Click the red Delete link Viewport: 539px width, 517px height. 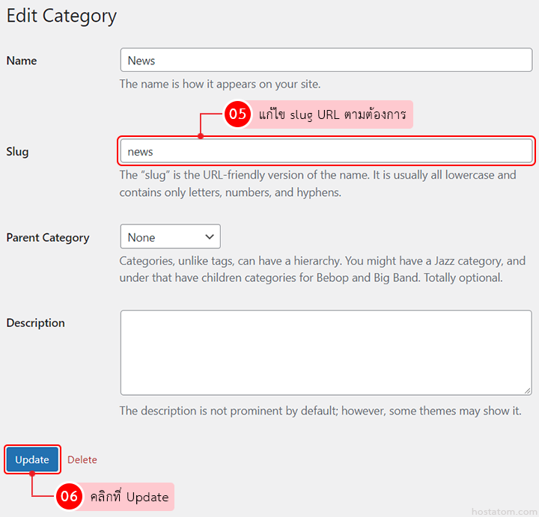point(82,459)
